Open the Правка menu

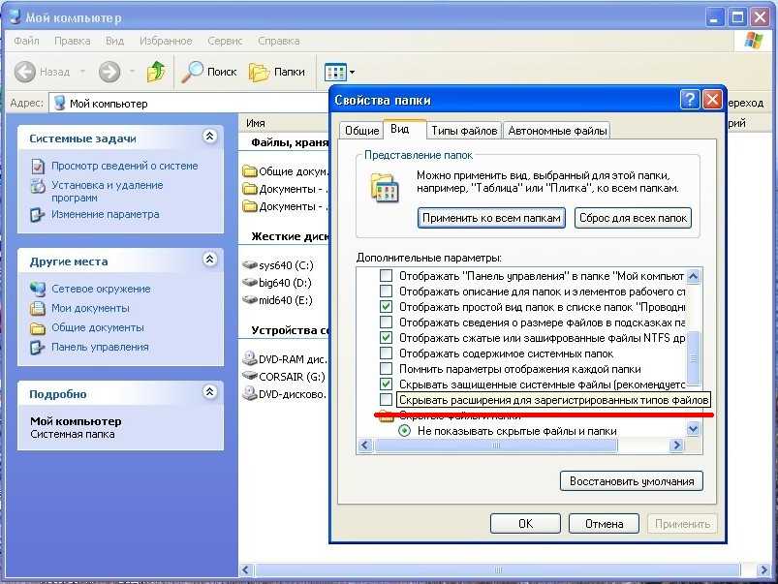pos(73,41)
